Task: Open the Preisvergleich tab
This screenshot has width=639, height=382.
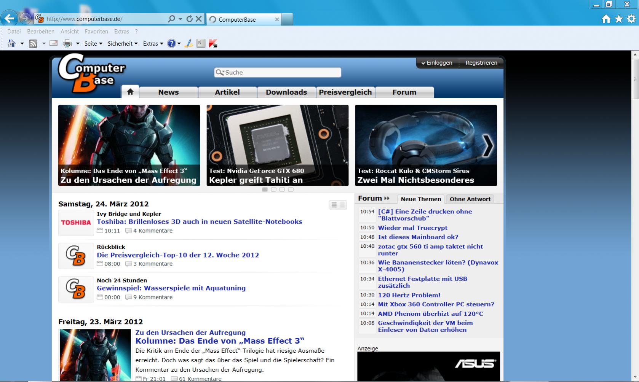Action: [345, 92]
